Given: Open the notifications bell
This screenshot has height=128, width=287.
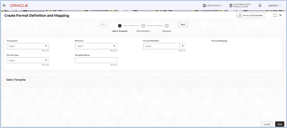Looking at the screenshot, I should tap(260, 5).
